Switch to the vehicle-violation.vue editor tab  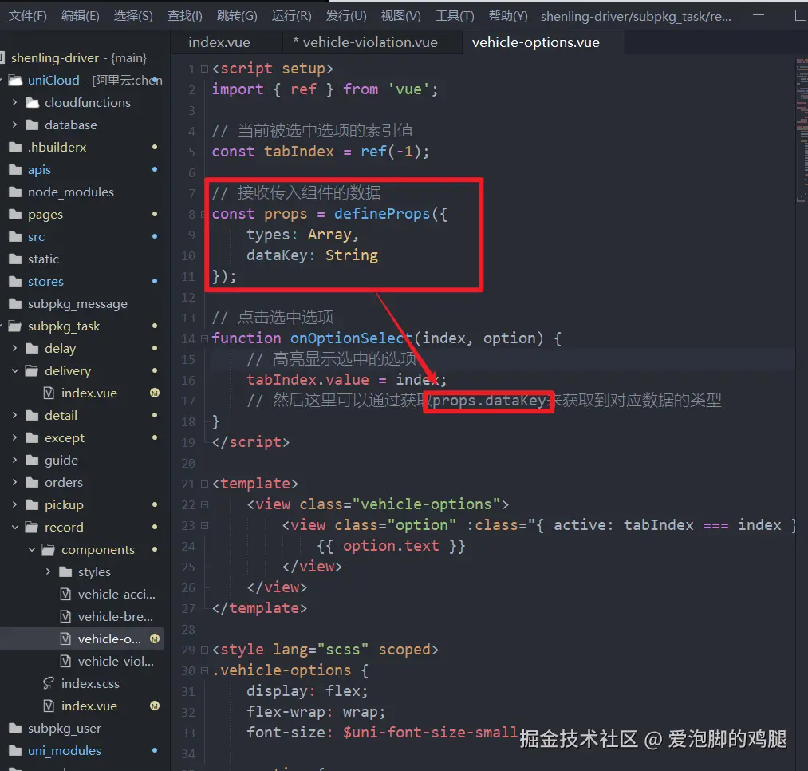[365, 42]
